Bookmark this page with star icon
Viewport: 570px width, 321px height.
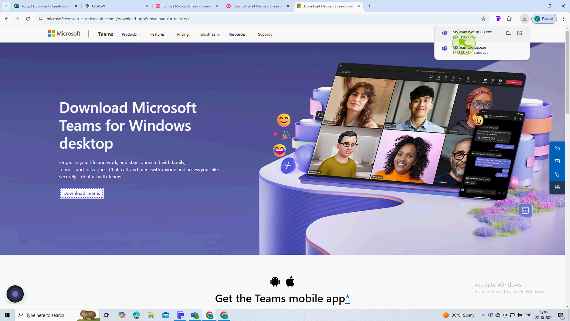click(x=483, y=19)
